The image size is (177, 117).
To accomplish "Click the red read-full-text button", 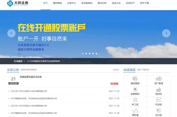I will click(114, 84).
